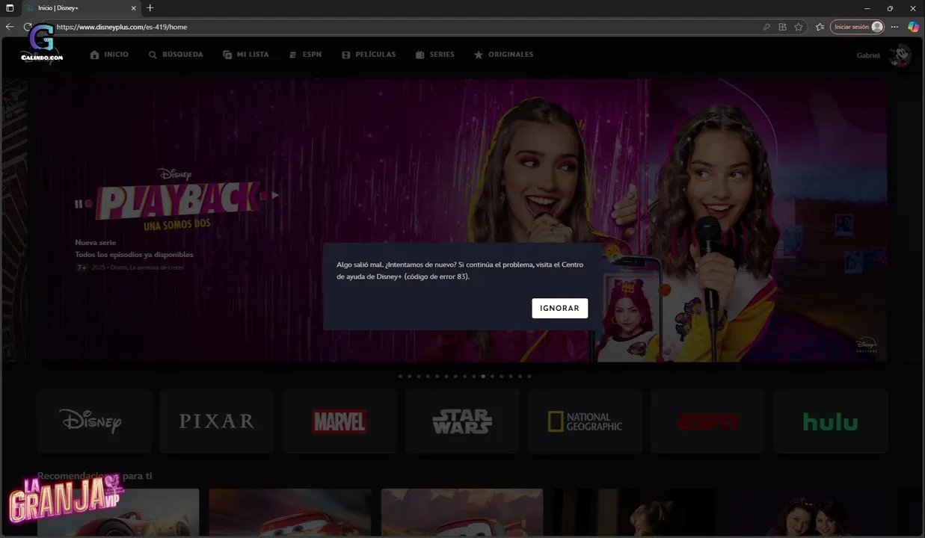Dismiss the error with IGNORAR button

560,308
